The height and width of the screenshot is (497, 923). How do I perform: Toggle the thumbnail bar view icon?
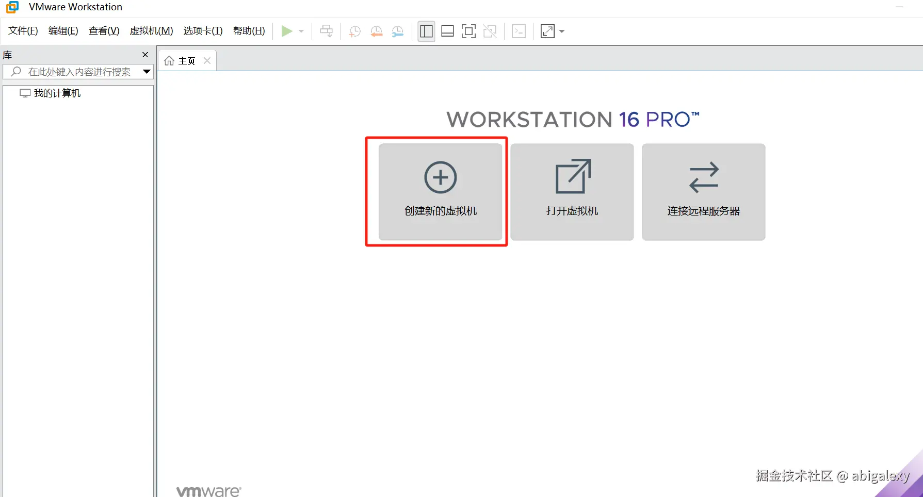[447, 31]
